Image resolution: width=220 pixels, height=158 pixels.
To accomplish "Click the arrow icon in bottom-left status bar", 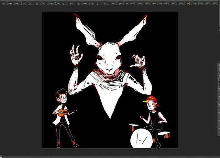I will [x=1, y=157].
